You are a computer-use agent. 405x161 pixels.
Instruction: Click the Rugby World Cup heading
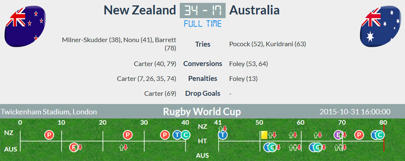pos(202,112)
